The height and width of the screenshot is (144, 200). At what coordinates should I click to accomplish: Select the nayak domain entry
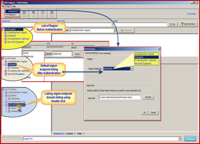[13, 108]
